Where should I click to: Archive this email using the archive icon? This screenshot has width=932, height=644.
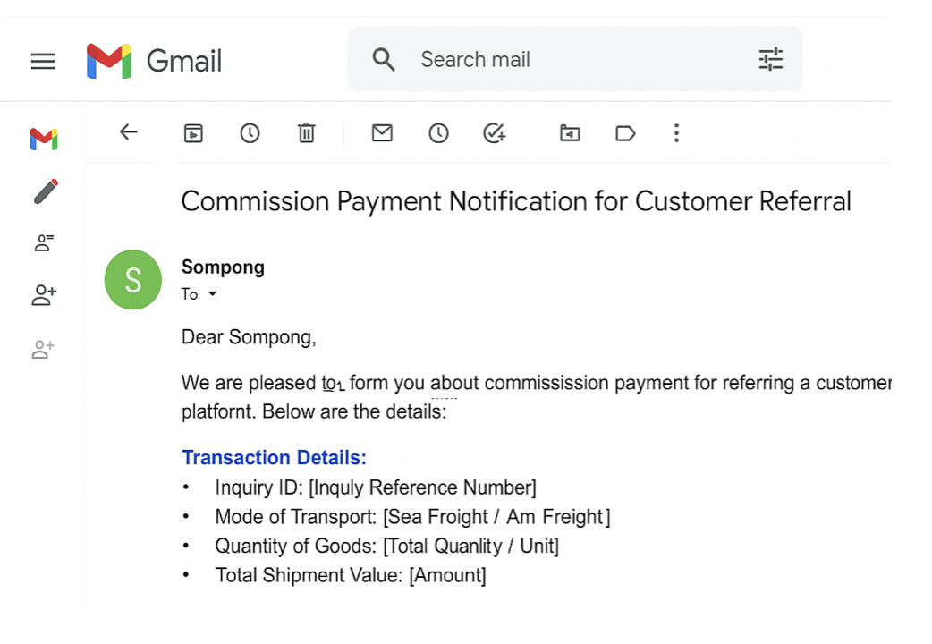193,132
